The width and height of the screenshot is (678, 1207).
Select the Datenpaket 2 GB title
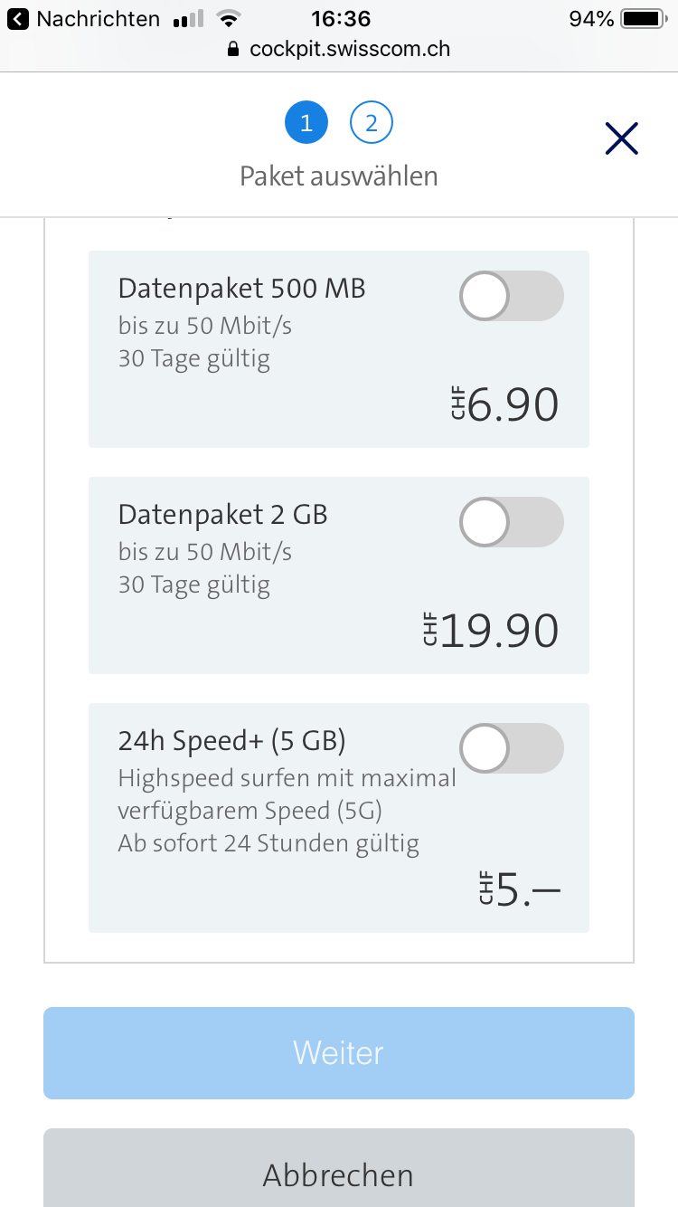[x=222, y=515]
